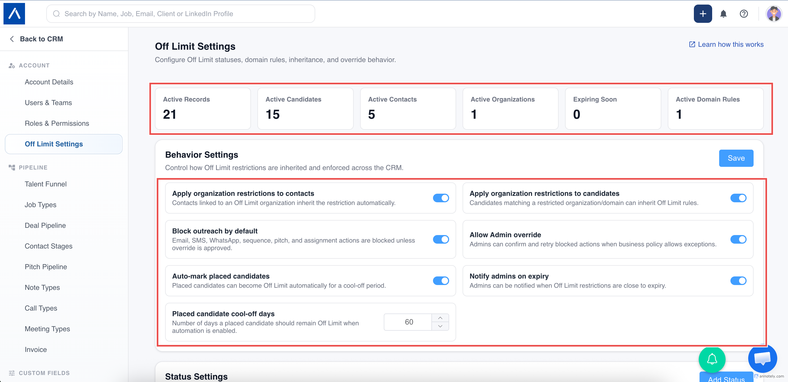The image size is (788, 382).
Task: Open the user profile avatar
Action: click(774, 14)
